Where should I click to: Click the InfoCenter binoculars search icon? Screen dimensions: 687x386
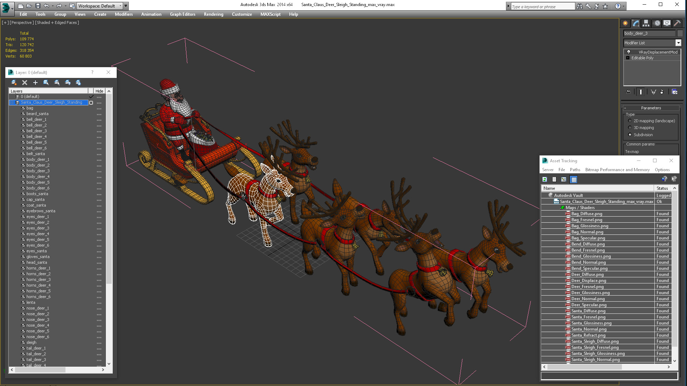(579, 6)
